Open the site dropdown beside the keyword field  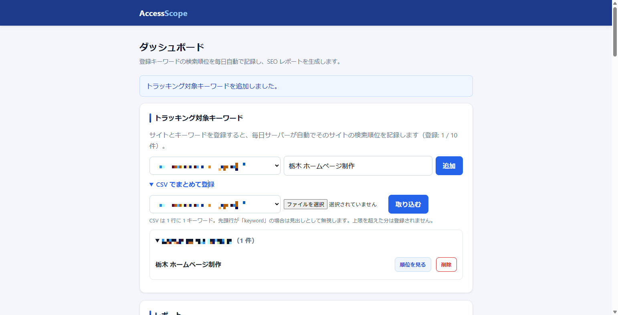[x=215, y=166]
